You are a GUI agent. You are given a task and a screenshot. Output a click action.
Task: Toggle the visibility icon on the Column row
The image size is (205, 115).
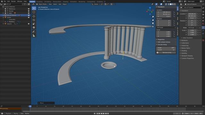pos(29,24)
